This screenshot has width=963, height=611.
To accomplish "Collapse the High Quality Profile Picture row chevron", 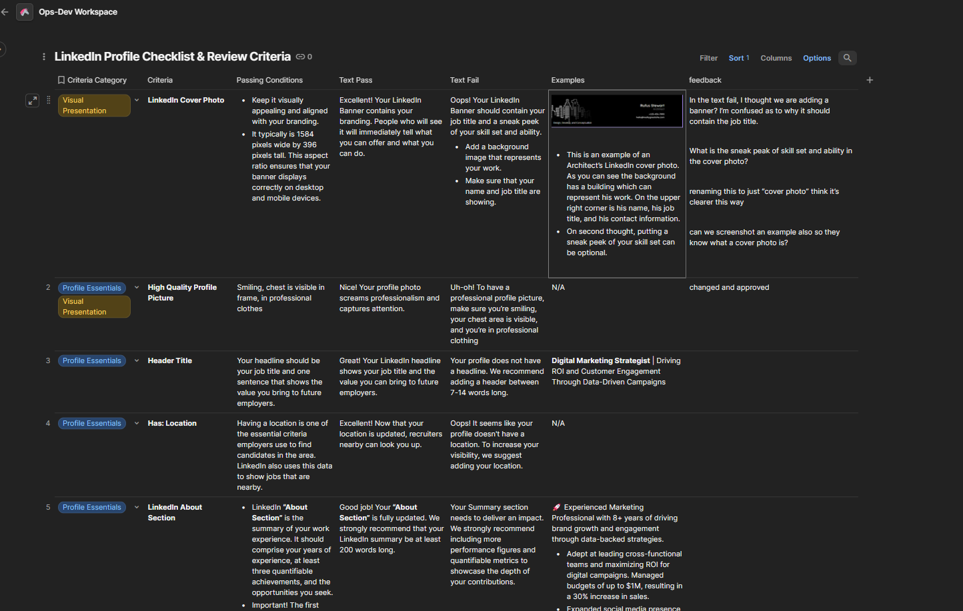I will [137, 288].
